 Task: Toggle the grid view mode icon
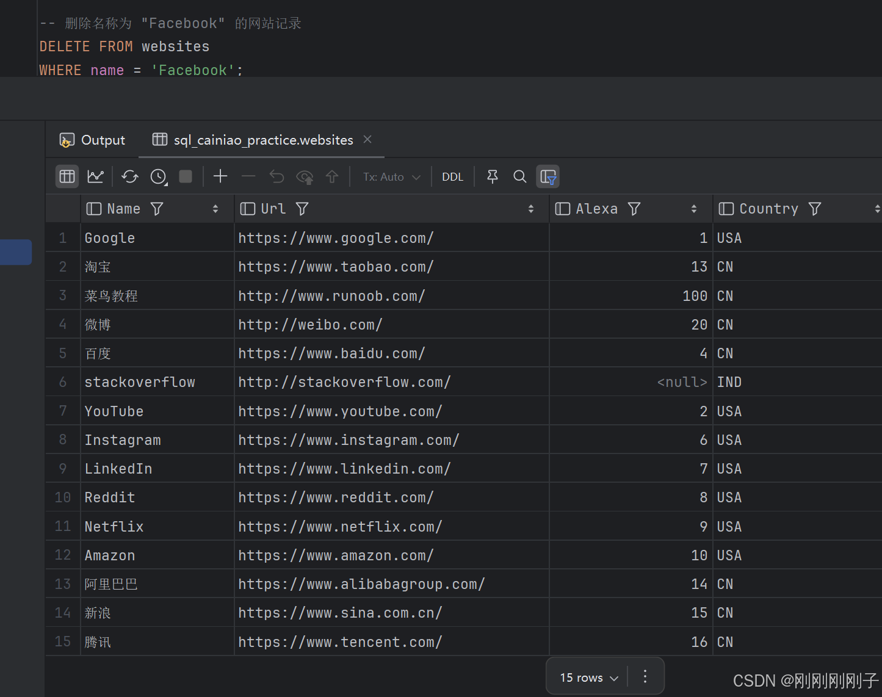coord(67,176)
